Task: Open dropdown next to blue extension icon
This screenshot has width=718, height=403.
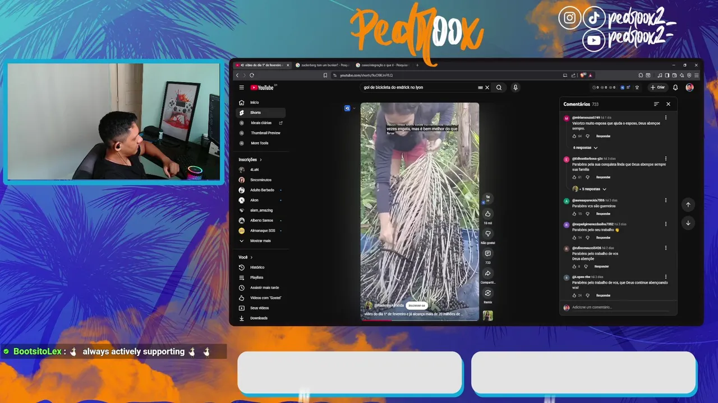Action: click(354, 108)
